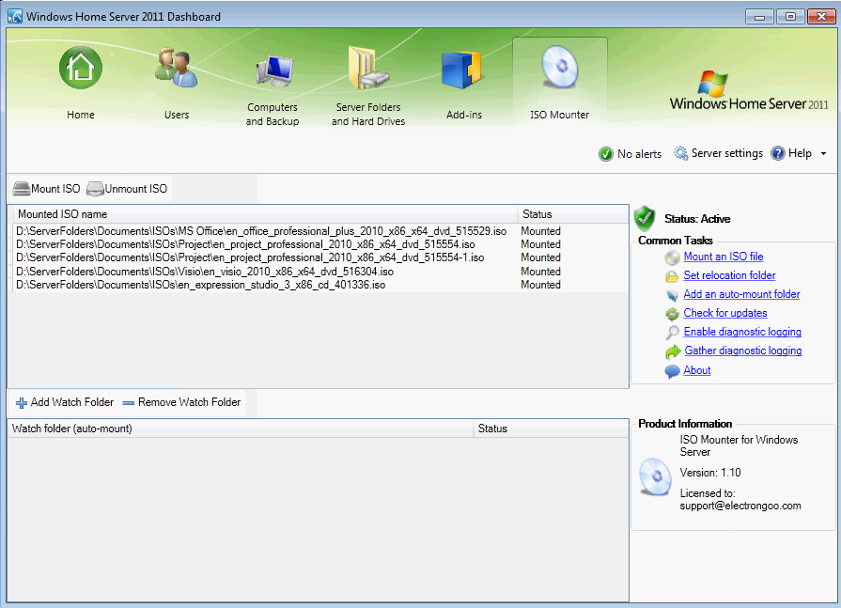Open Server Folders and Hard Drives icon
This screenshot has height=608, width=841.
(368, 68)
